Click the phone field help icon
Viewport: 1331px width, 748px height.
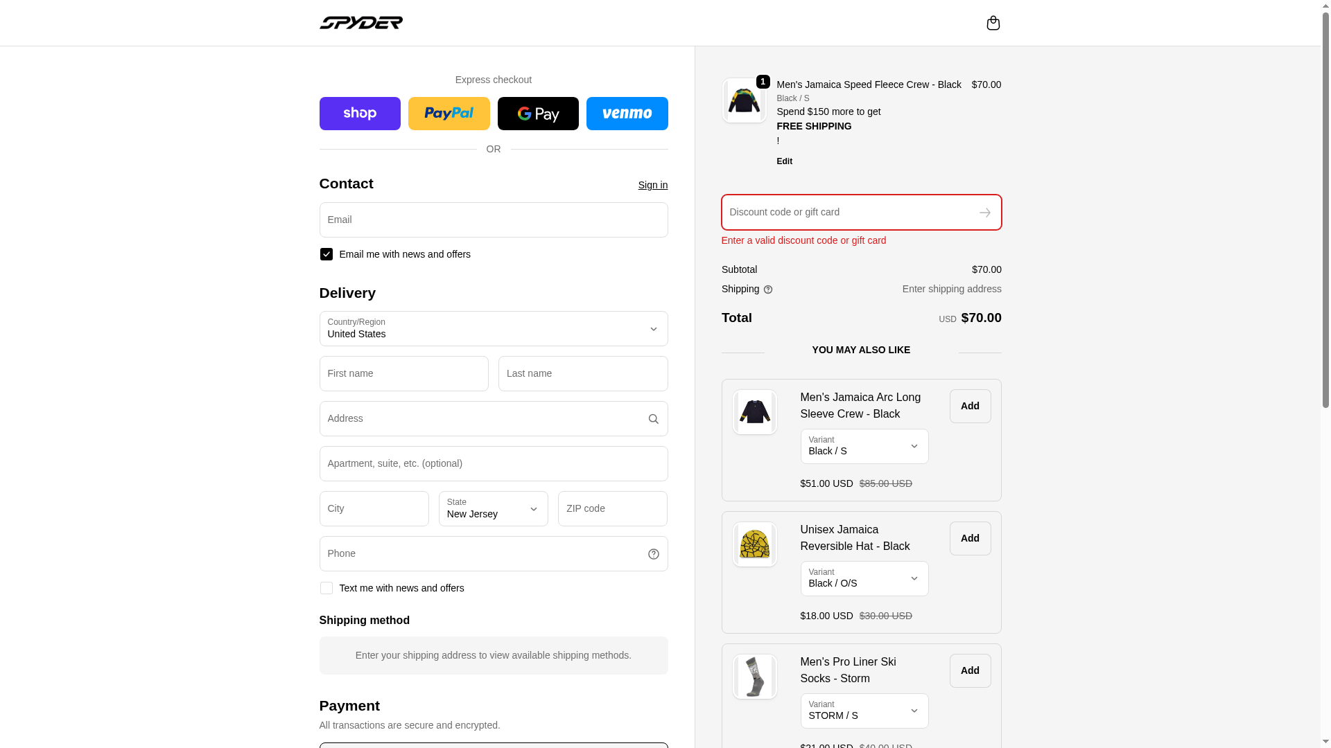coord(653,554)
